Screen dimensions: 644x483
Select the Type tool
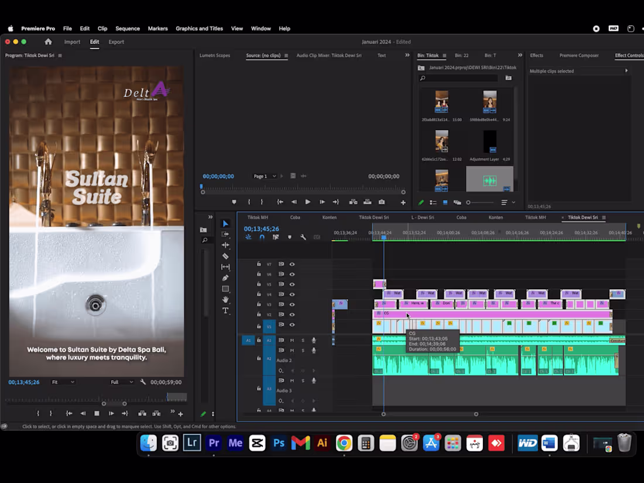225,310
